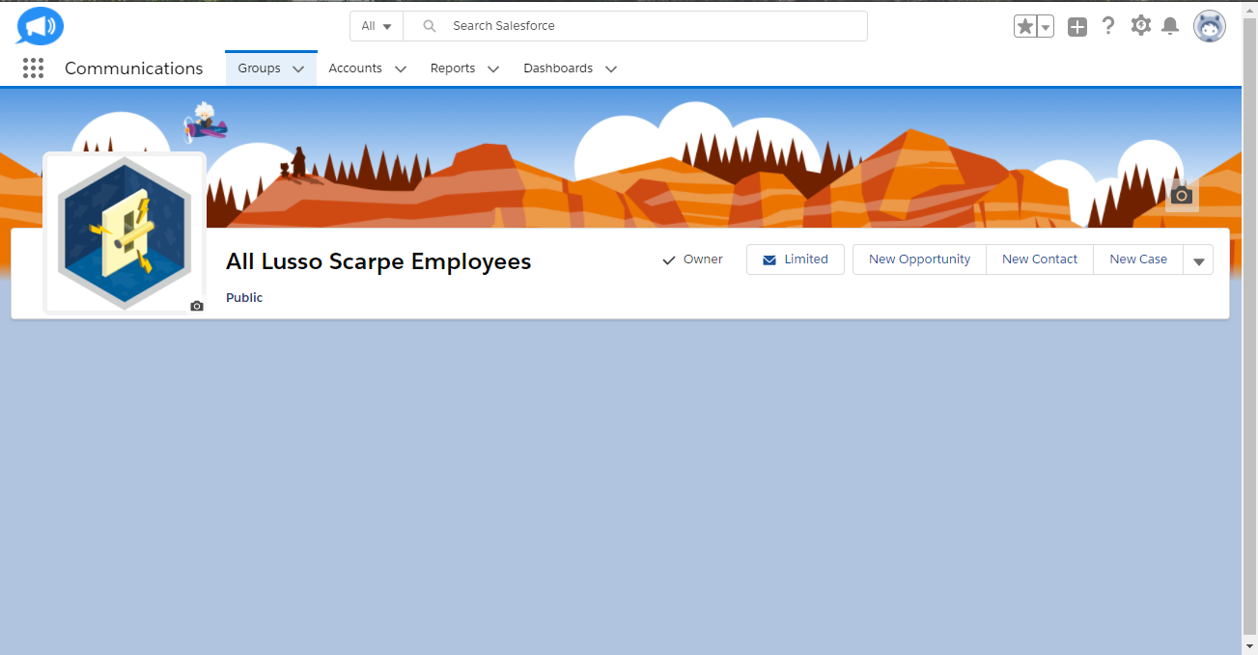Expand the Reports tab chevron

pos(493,69)
